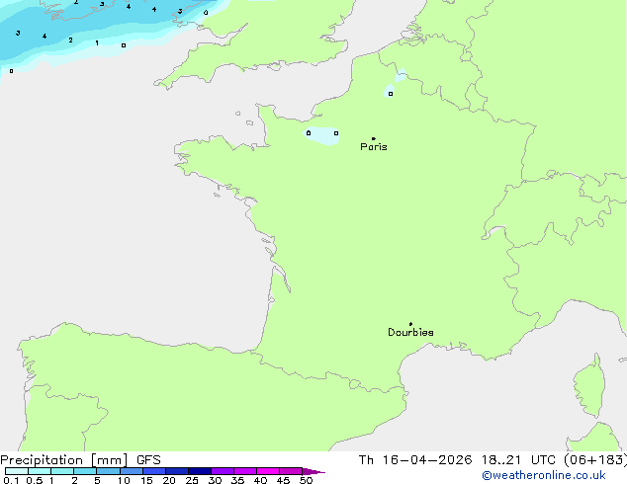
Task: Click the (06+183) forecast run text
Action: point(595,460)
